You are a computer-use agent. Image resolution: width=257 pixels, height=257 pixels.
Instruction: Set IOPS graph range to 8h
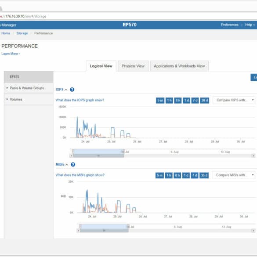pyautogui.click(x=178, y=100)
